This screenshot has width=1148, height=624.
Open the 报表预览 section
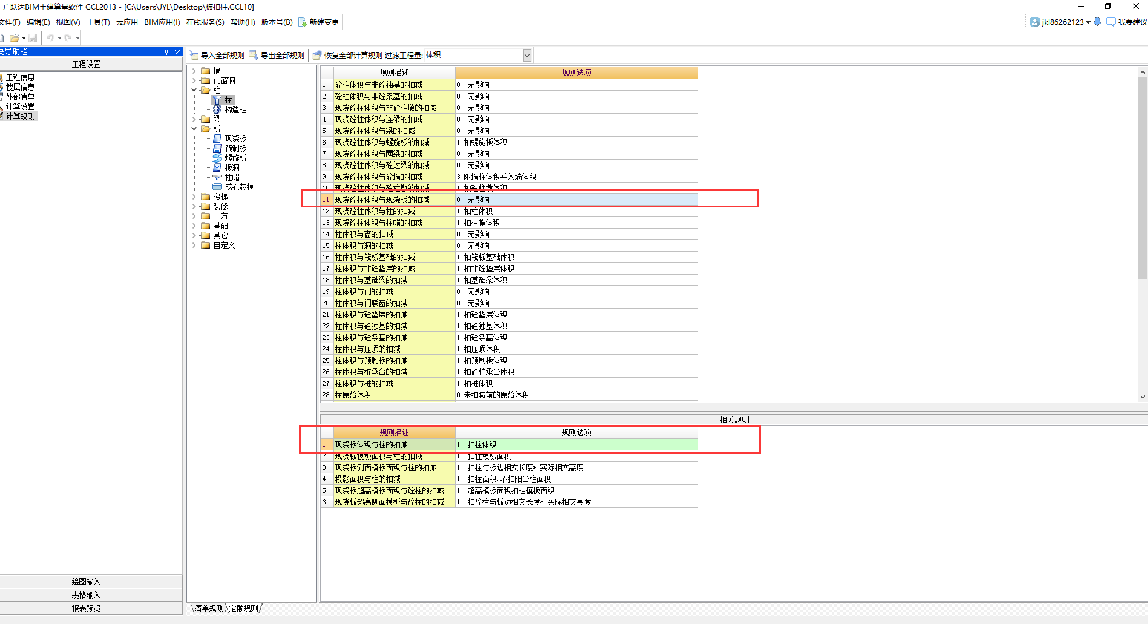87,608
